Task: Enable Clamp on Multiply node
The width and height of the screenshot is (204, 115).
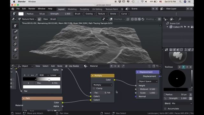Action: [x=94, y=88]
